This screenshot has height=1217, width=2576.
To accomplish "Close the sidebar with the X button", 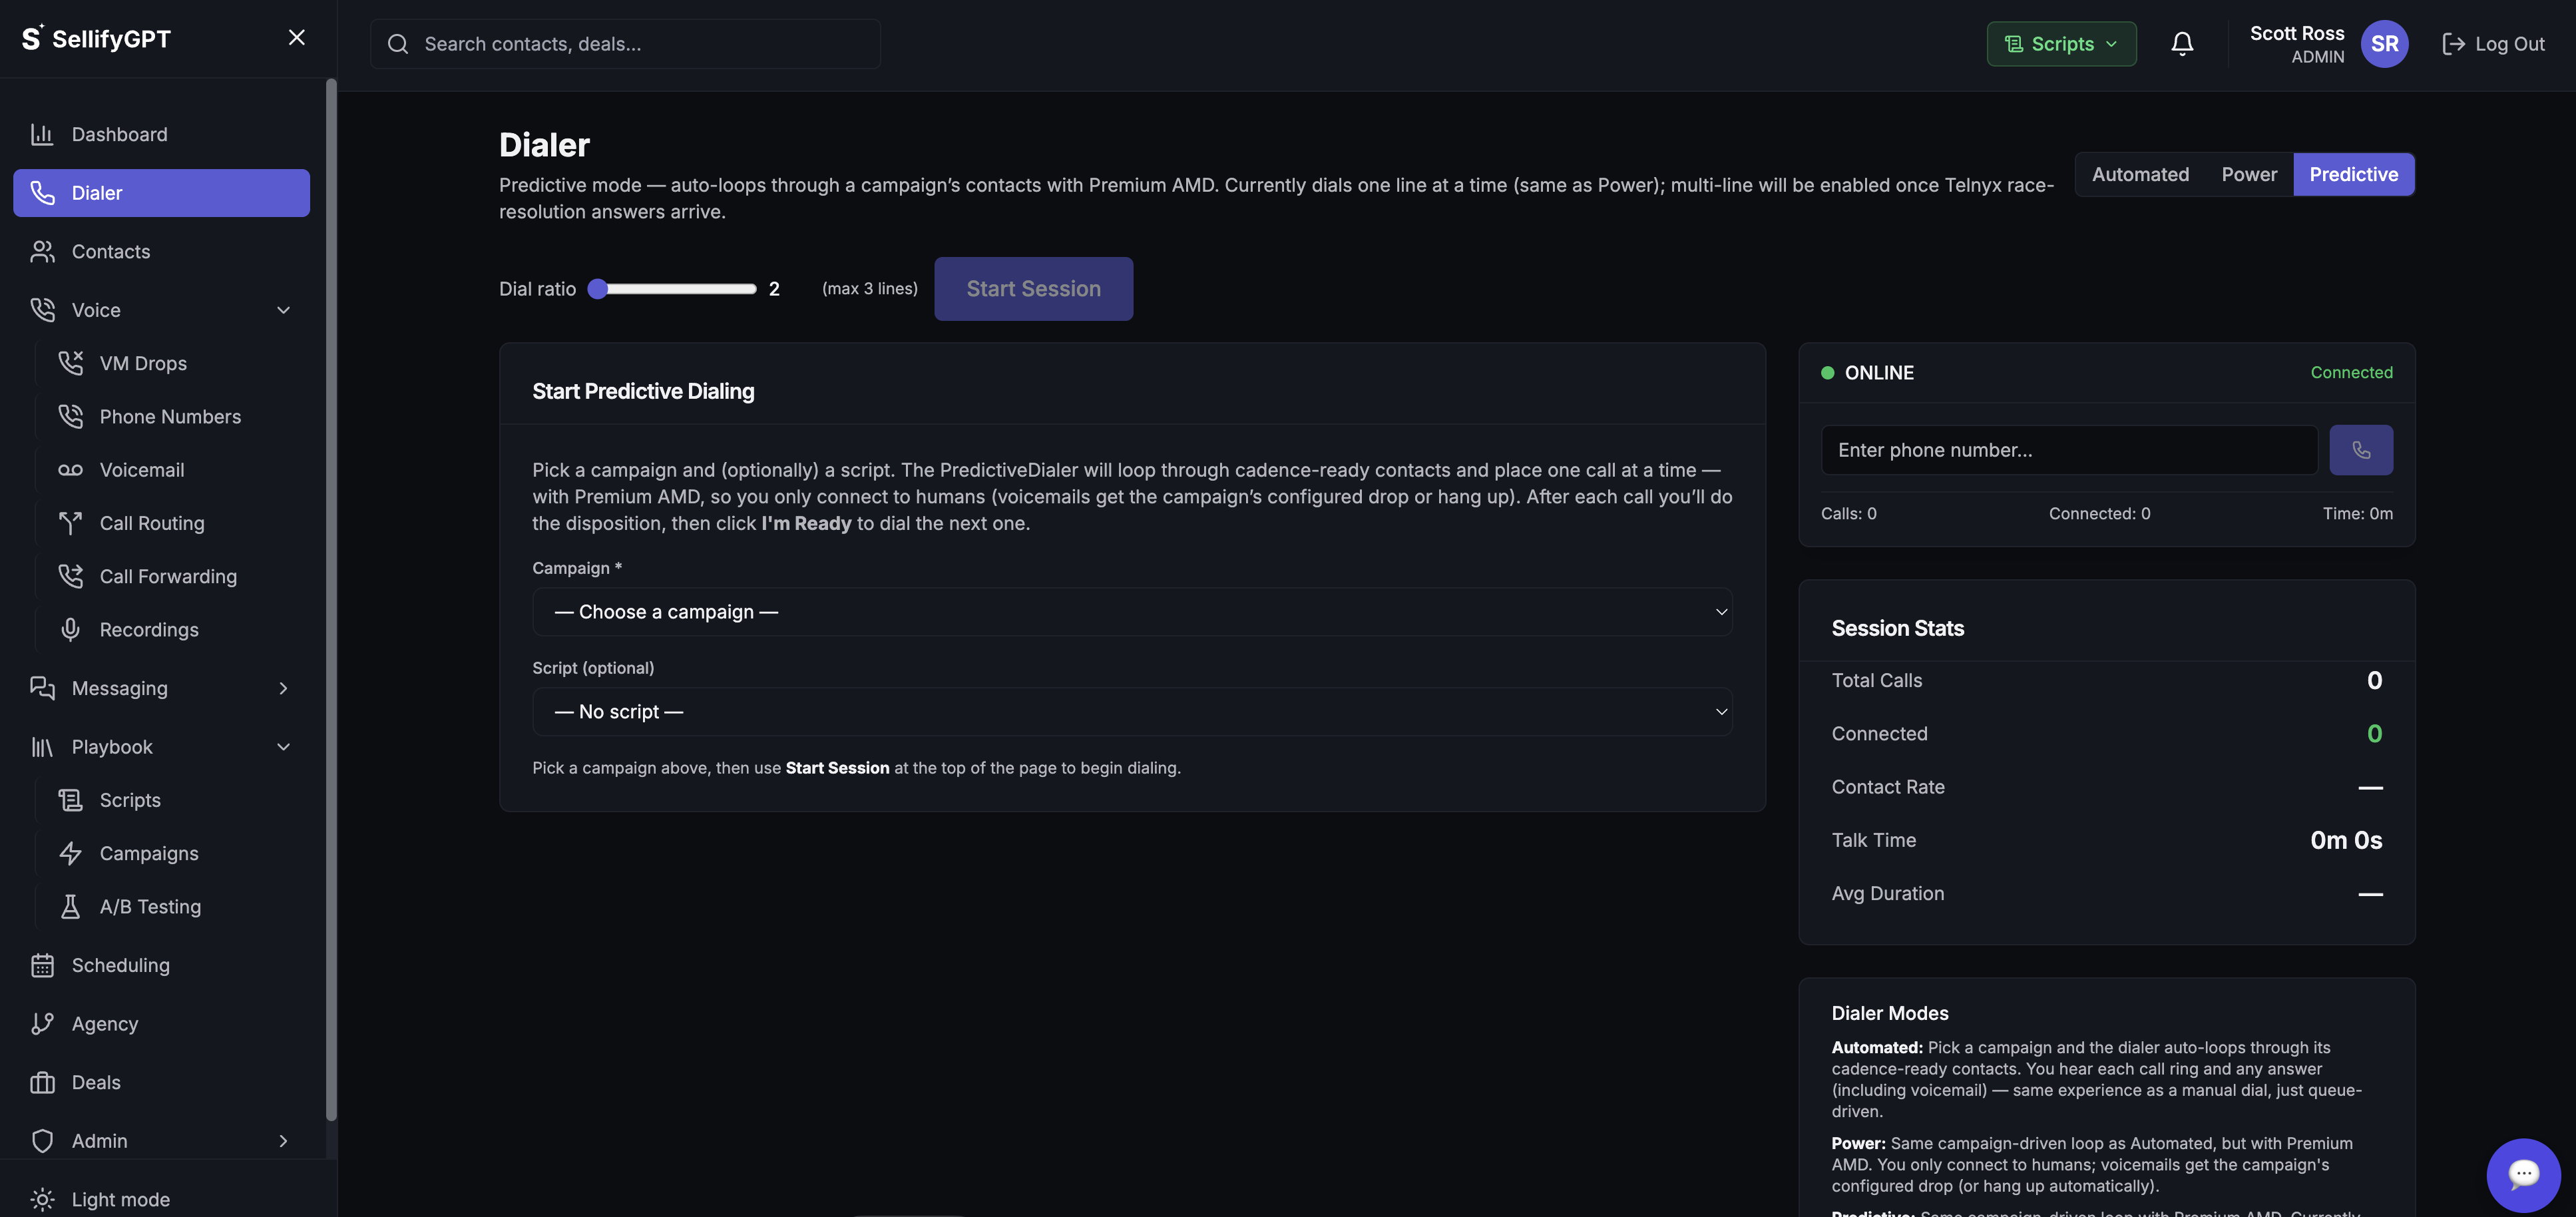I will click(296, 37).
